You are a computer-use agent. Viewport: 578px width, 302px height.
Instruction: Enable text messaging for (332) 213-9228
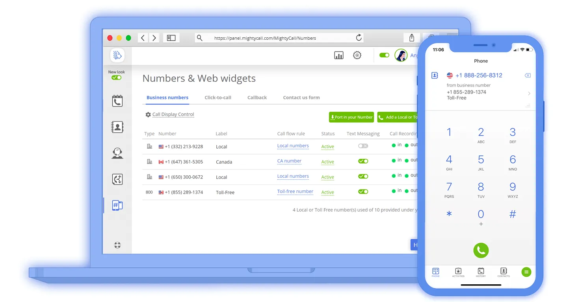click(363, 146)
